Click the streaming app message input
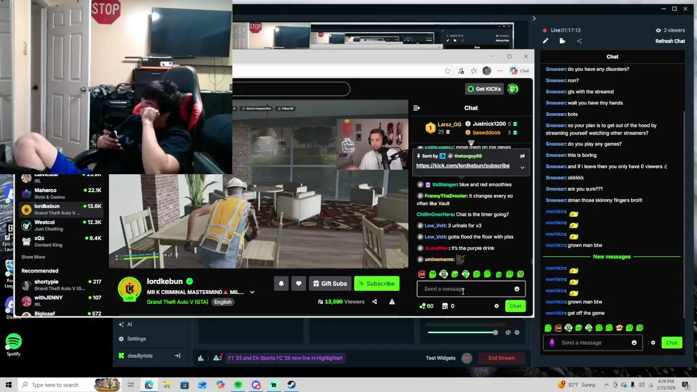 coord(592,343)
